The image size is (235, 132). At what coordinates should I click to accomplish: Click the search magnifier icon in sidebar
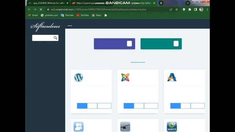[x=55, y=38]
